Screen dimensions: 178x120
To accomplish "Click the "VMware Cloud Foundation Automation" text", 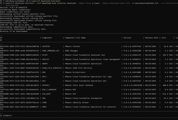I will pos(83,98).
